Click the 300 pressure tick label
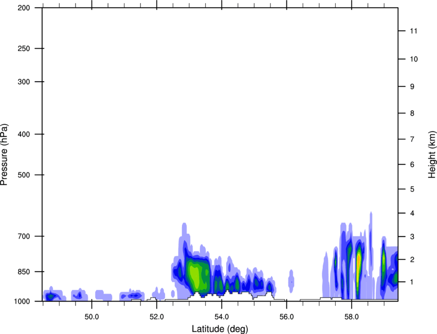Screen dimensions: 437x334 point(24,82)
